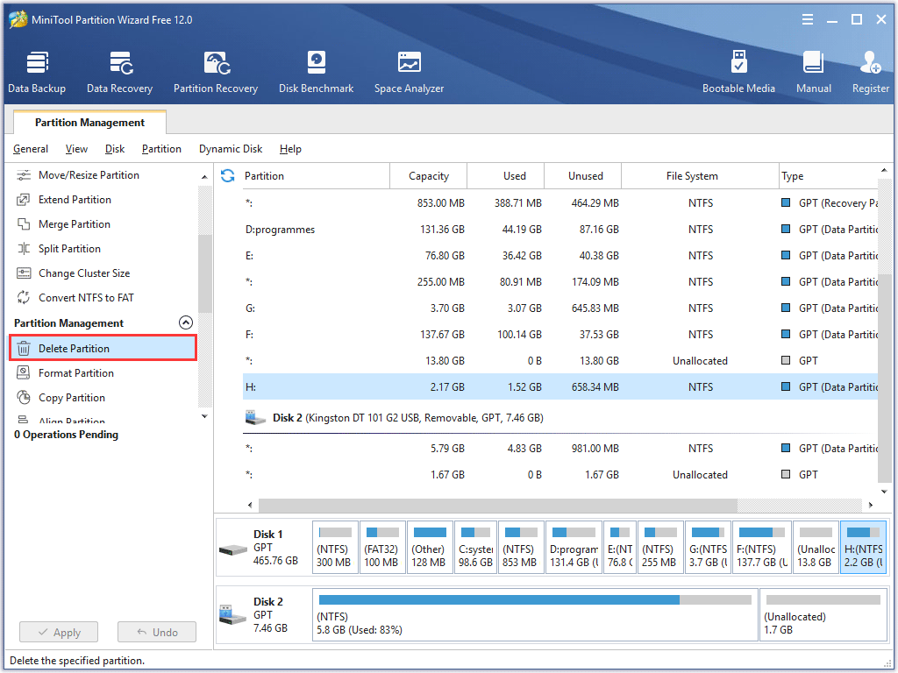Click the Disk 2 Kingston icon in partition list

(x=255, y=418)
